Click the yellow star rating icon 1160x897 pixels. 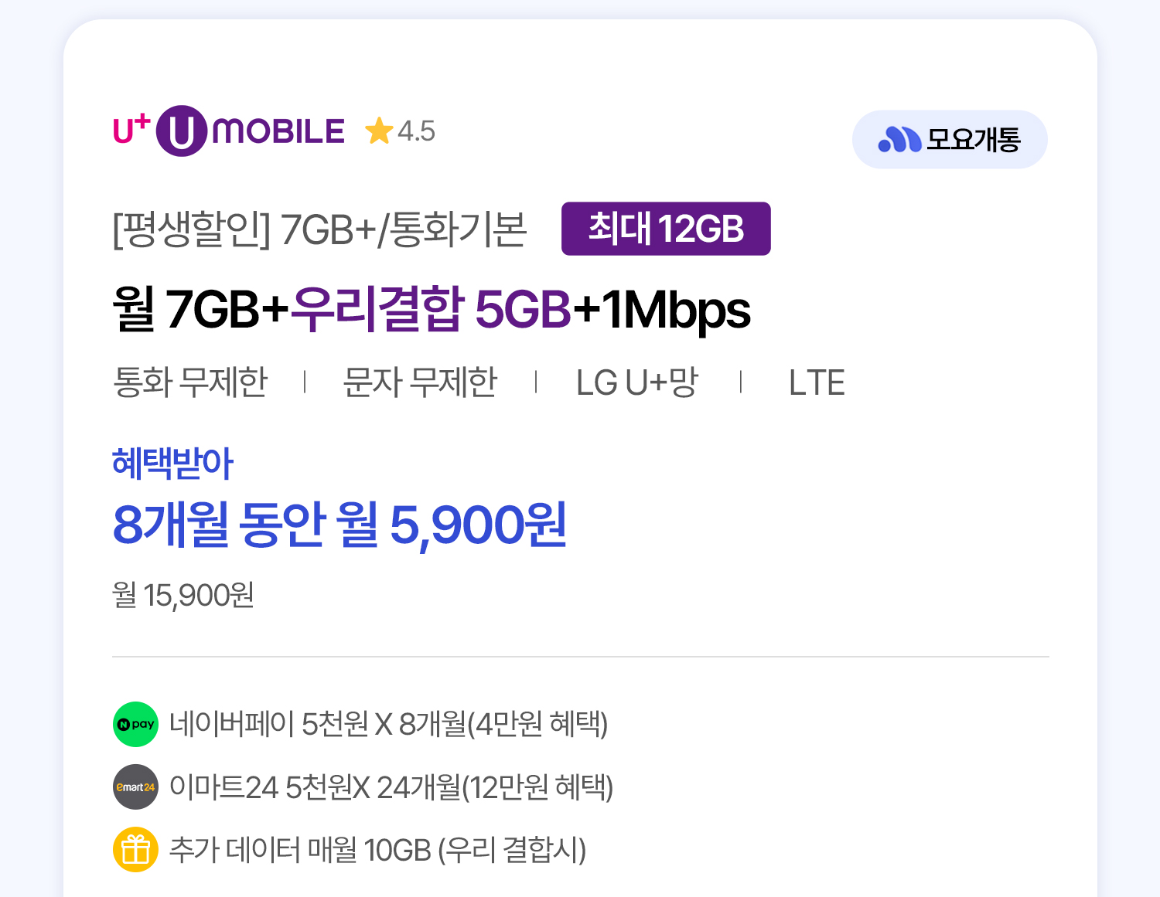379,131
